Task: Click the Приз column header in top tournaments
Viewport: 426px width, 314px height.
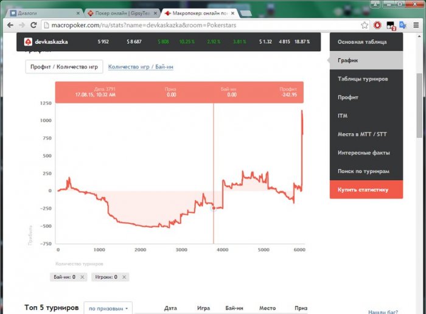Action: [301, 308]
